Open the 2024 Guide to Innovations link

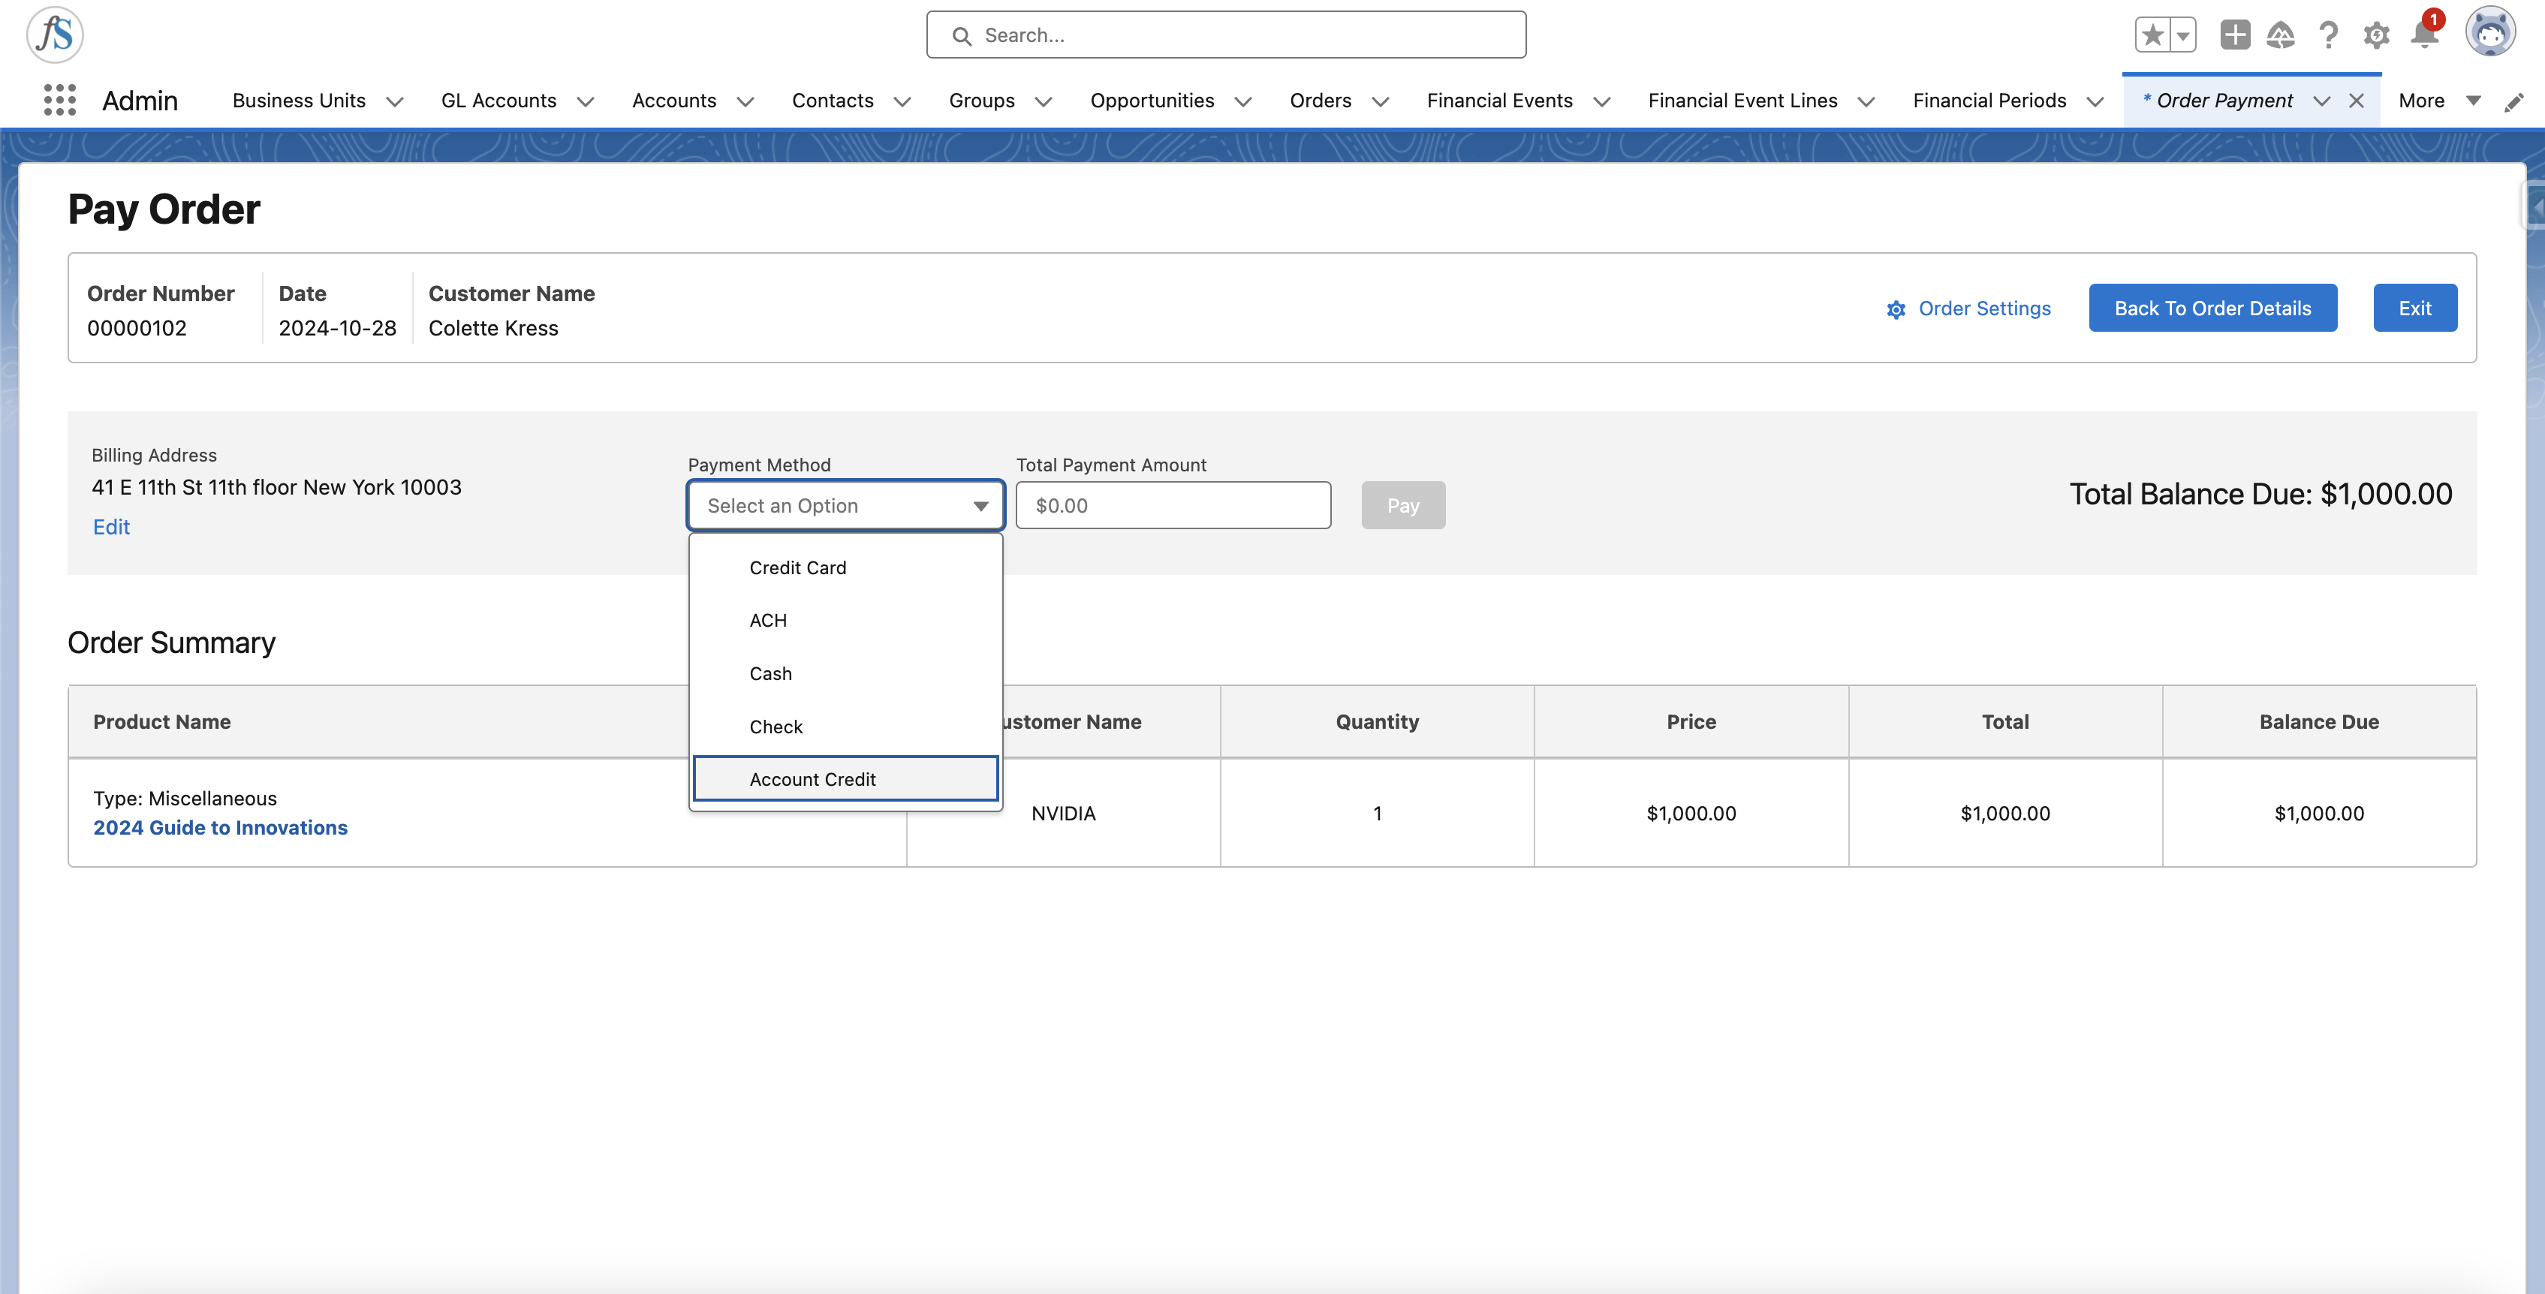click(220, 828)
